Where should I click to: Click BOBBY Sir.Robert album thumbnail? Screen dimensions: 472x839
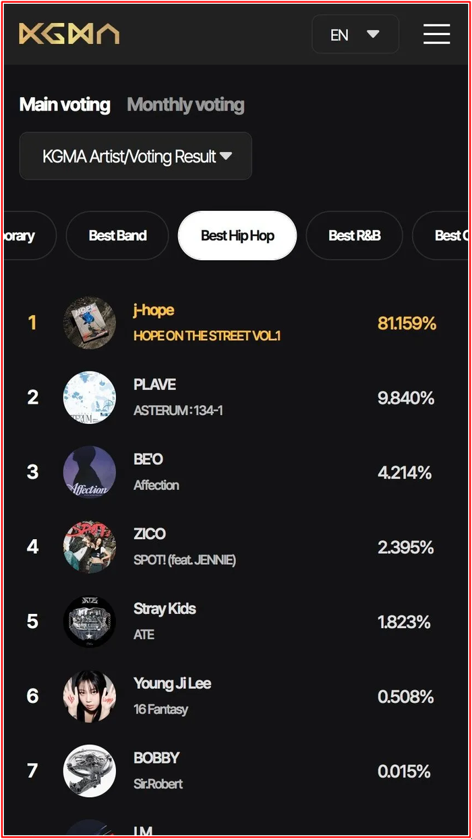(x=90, y=771)
